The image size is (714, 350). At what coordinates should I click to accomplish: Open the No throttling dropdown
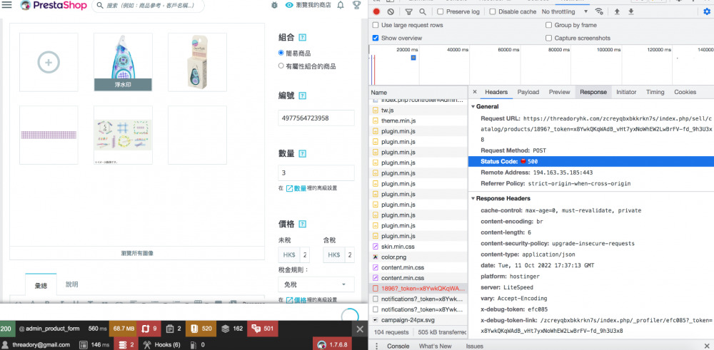point(565,12)
